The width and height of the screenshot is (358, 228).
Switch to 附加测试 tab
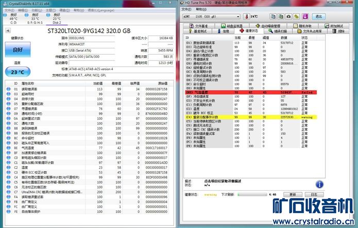(334, 26)
